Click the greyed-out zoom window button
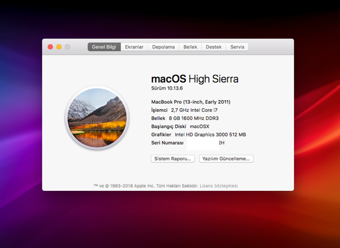Viewport: 340px width, 248px height. point(67,47)
